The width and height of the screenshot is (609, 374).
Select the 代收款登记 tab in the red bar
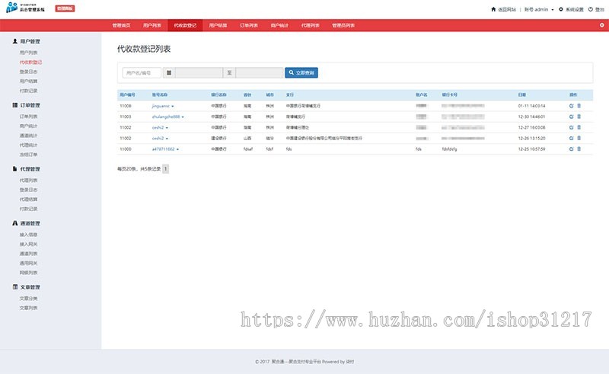[185, 25]
